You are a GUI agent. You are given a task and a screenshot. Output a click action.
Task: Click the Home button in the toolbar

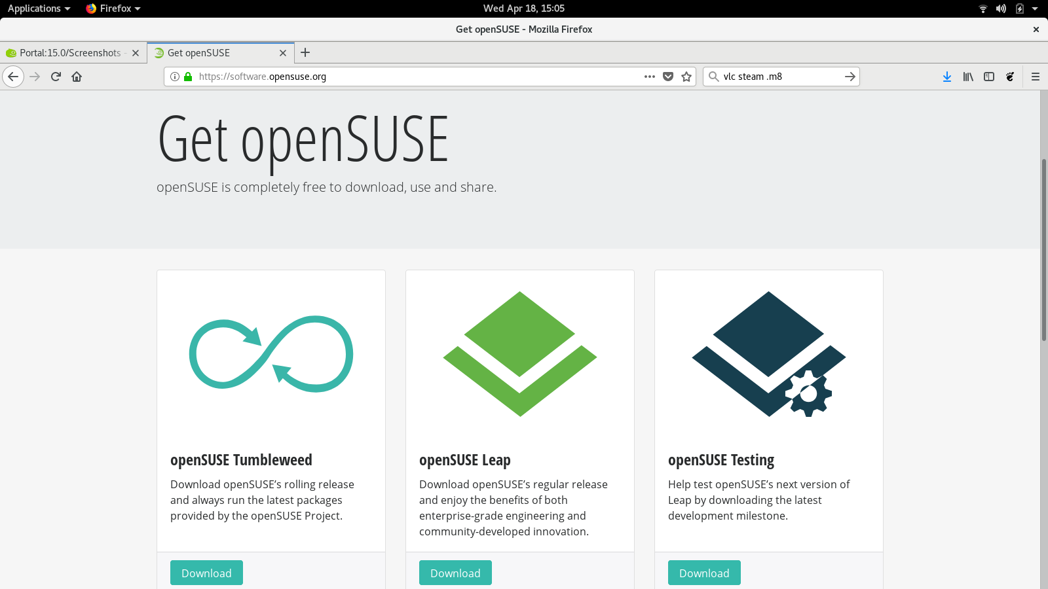point(76,77)
